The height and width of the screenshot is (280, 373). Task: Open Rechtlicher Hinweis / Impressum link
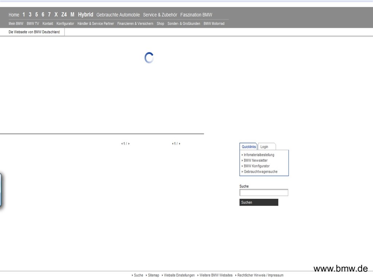tap(260, 275)
